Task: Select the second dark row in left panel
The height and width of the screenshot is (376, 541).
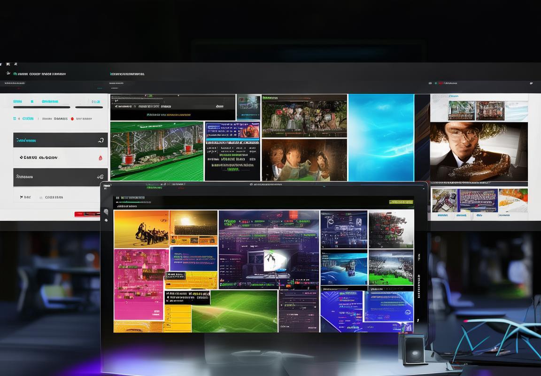Action: click(61, 177)
